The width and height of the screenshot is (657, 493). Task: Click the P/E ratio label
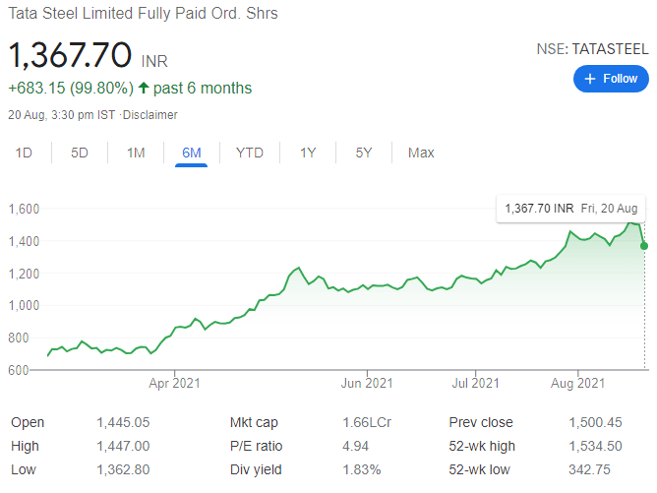pos(256,446)
